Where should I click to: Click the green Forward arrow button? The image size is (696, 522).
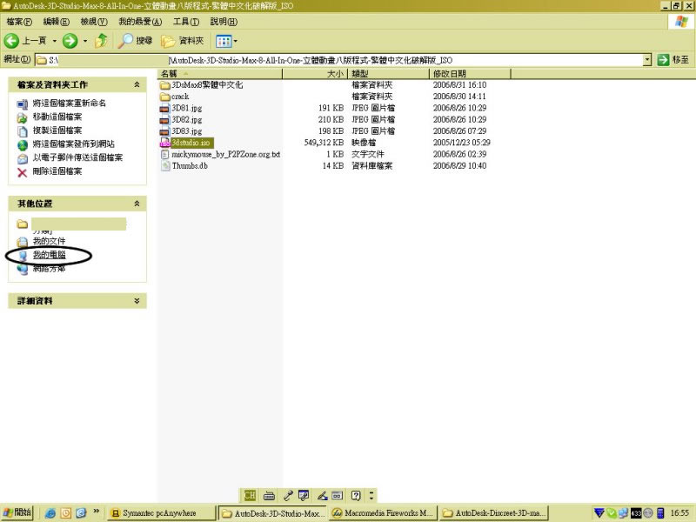pos(70,41)
